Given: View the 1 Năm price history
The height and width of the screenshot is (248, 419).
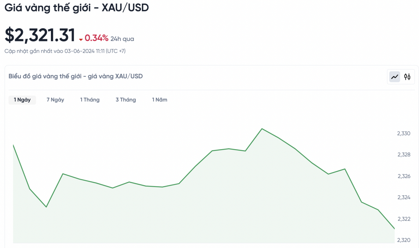Looking at the screenshot, I should (160, 100).
